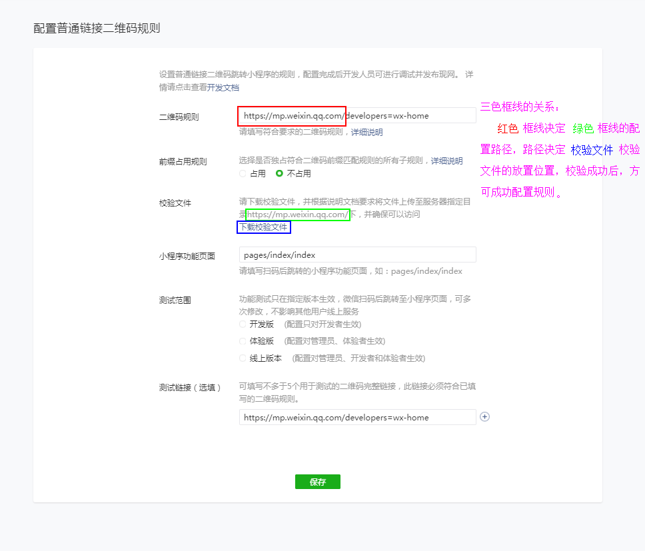The width and height of the screenshot is (645, 551).
Task: Click the plus icon to add test link
Action: pos(484,416)
